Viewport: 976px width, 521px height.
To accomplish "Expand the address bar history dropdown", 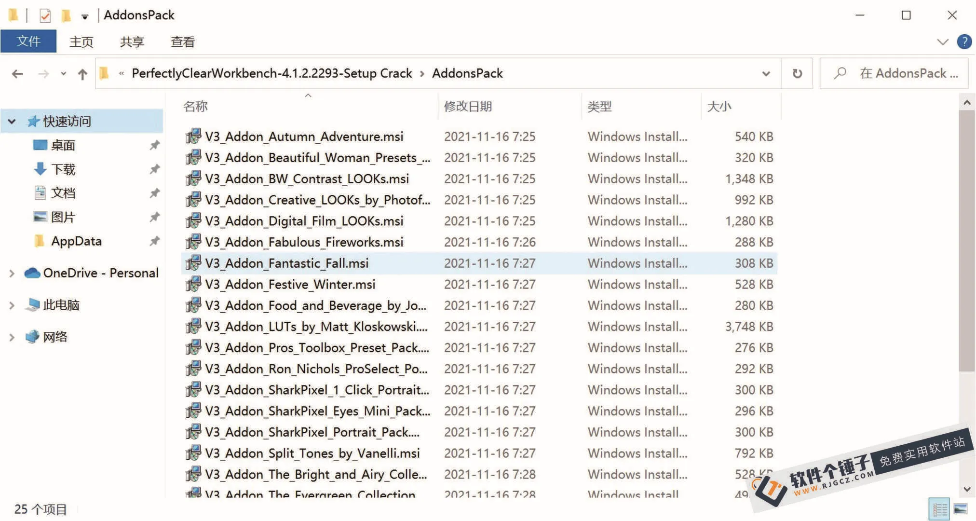I will tap(766, 73).
